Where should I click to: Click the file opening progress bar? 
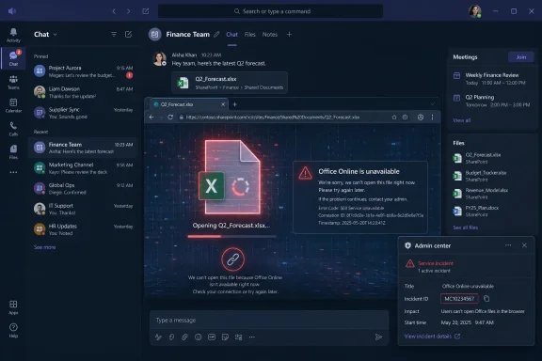231,236
